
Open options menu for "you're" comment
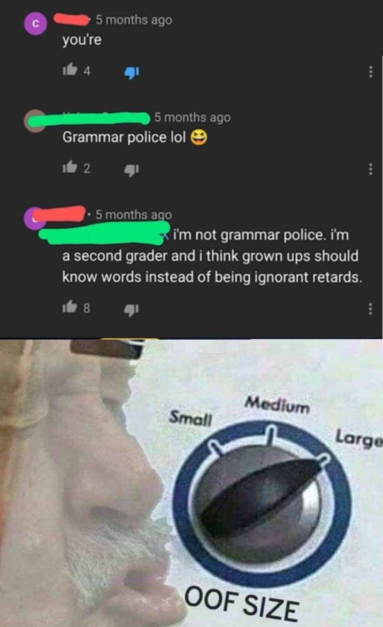coord(371,72)
